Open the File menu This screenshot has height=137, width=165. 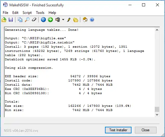click(x=5, y=13)
